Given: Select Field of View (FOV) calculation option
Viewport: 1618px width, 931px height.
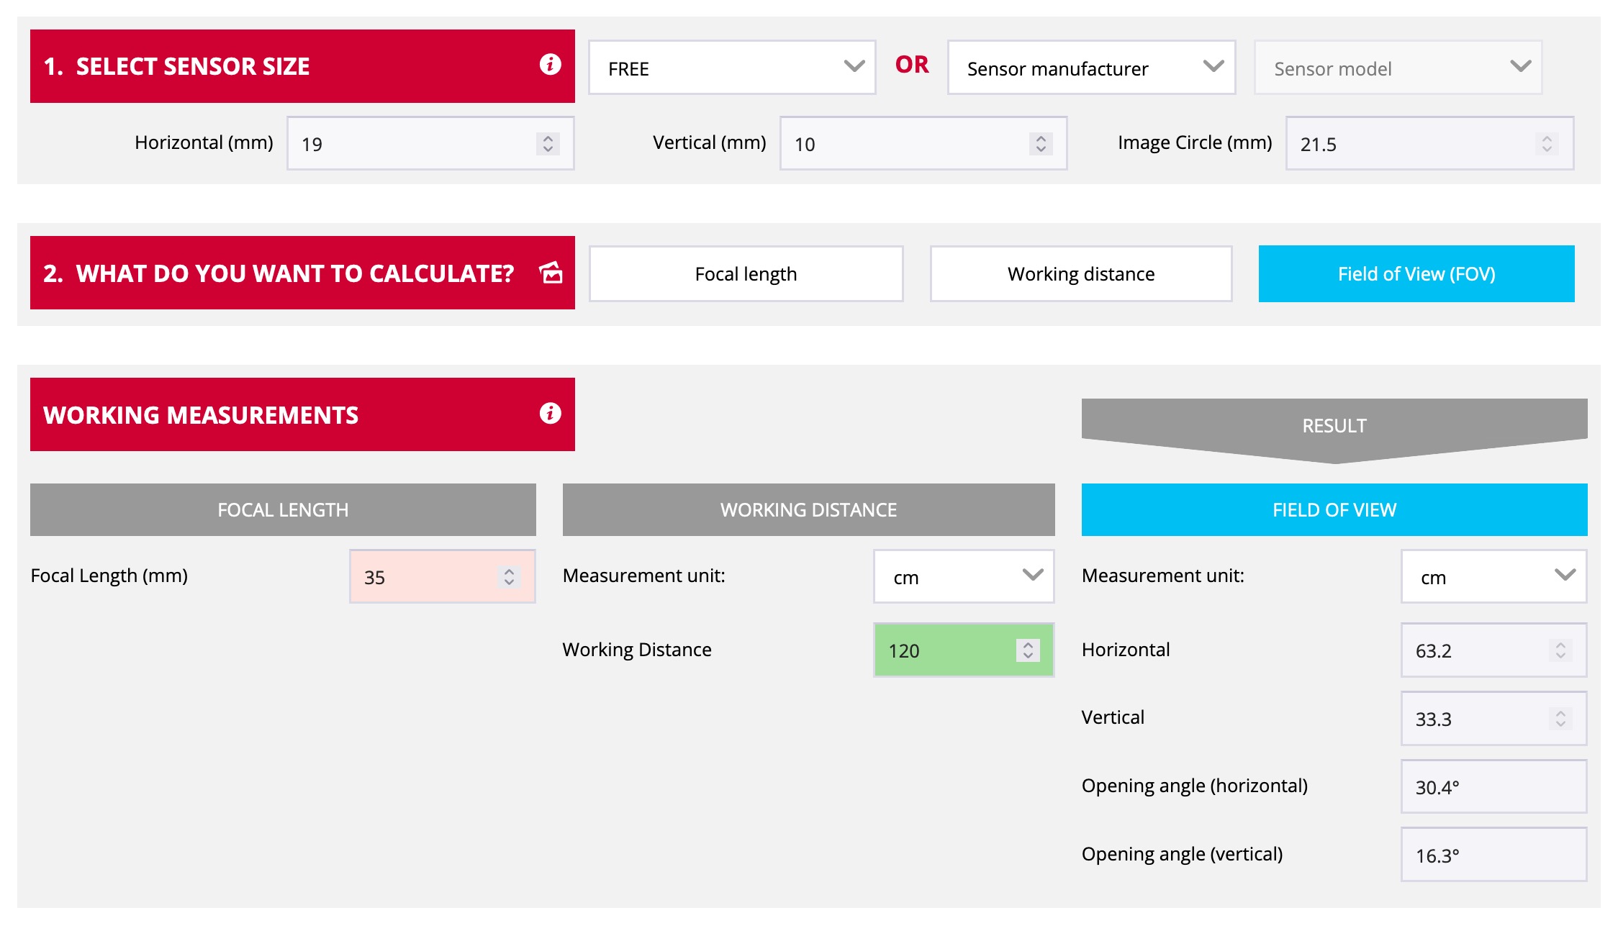Looking at the screenshot, I should (x=1416, y=274).
